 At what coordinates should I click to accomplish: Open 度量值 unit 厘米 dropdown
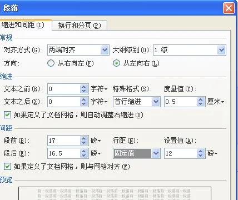coord(216,102)
